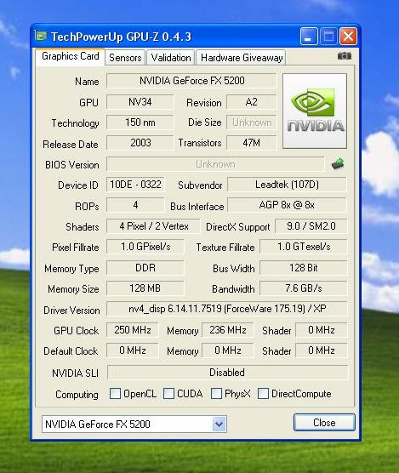Click the Memory Type value DDR
399x473 pixels.
coord(145,268)
